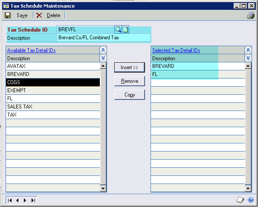
Task: Click the red X Delete icon
Action: [39, 15]
